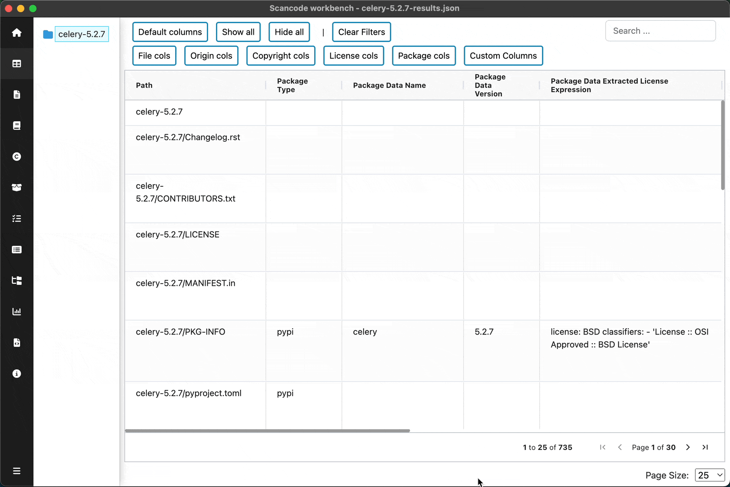Open the file info page icon in the sidebar
Screen dimensions: 730x487
coord(17,95)
